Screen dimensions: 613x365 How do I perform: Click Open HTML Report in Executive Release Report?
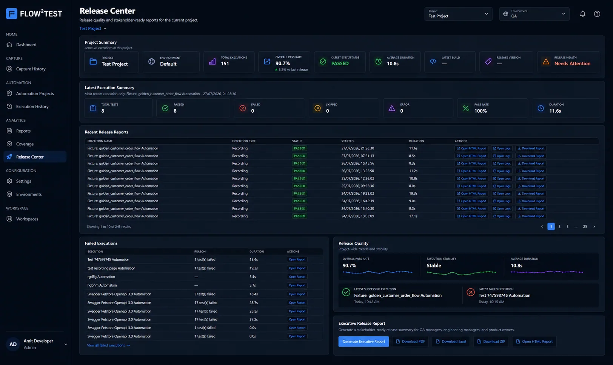pyautogui.click(x=534, y=341)
